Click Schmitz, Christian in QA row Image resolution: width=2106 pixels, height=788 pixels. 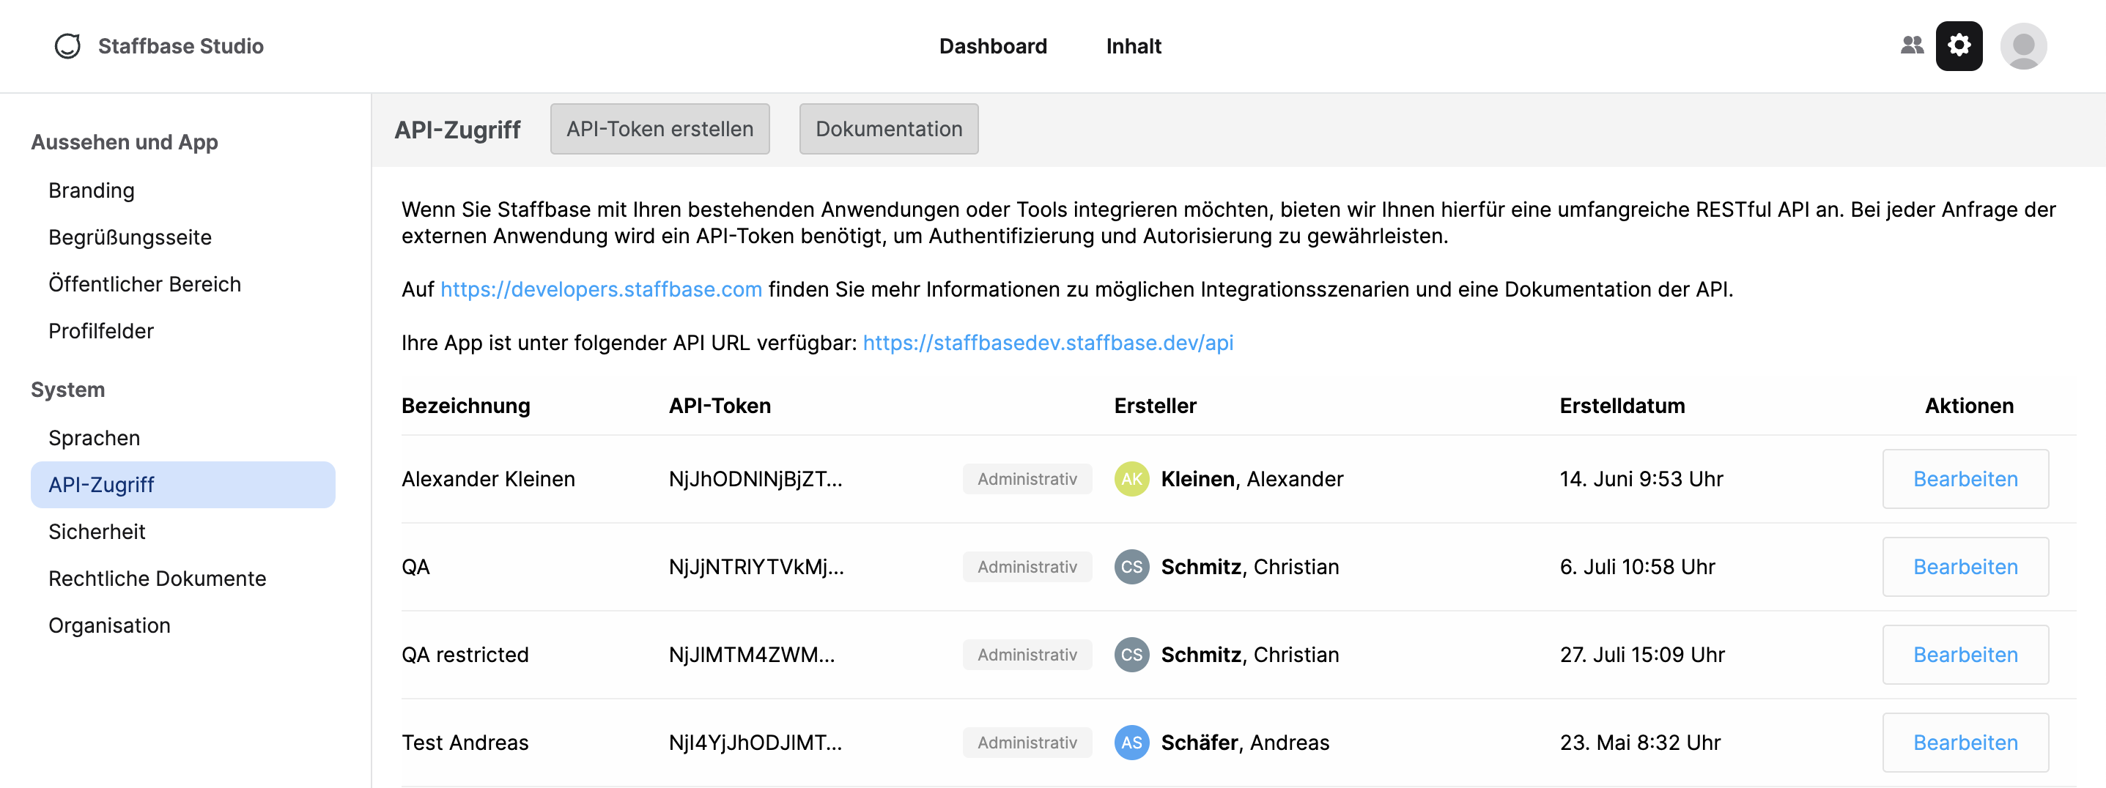point(1250,568)
